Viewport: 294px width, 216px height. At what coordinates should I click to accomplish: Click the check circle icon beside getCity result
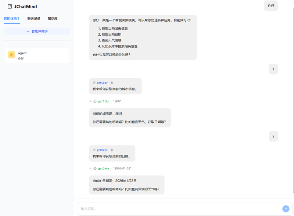pos(95,101)
